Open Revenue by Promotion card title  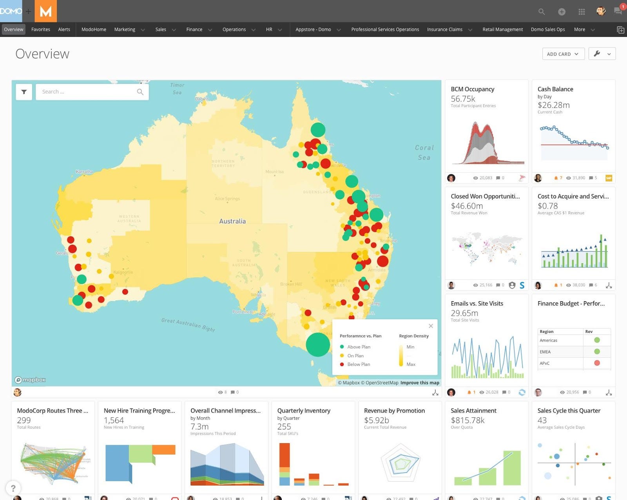click(394, 411)
